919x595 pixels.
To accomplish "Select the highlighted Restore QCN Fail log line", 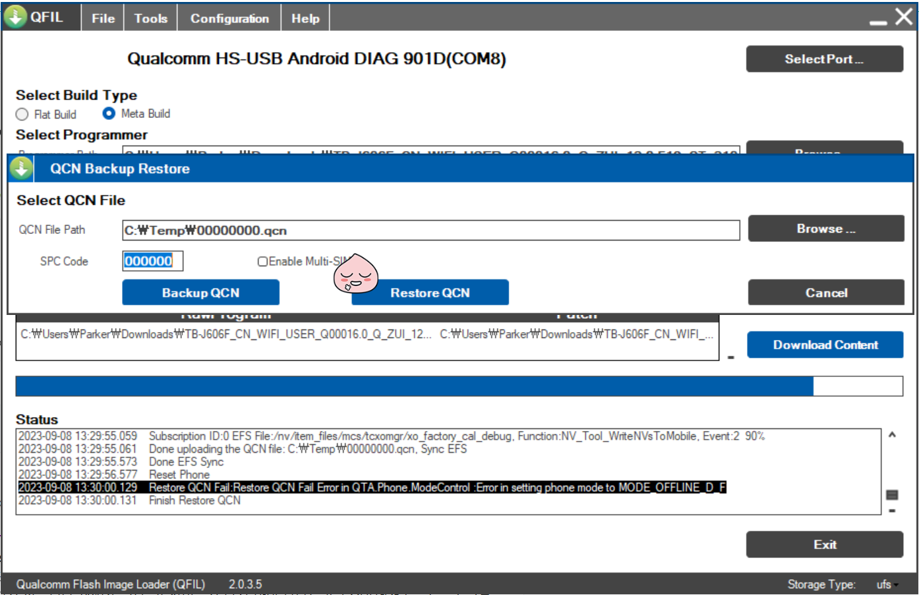I will pos(372,488).
